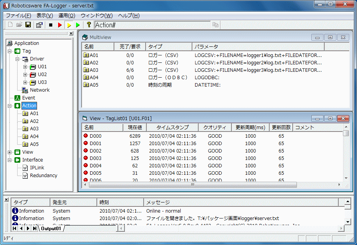
Task: Click the copy icon beside Action# field
Action: point(215,25)
